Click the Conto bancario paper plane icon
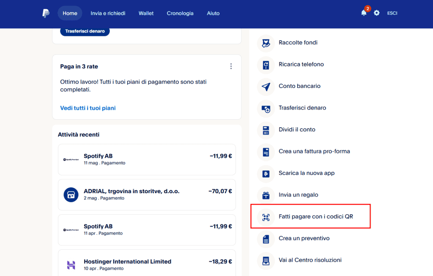The width and height of the screenshot is (433, 276). click(x=266, y=87)
